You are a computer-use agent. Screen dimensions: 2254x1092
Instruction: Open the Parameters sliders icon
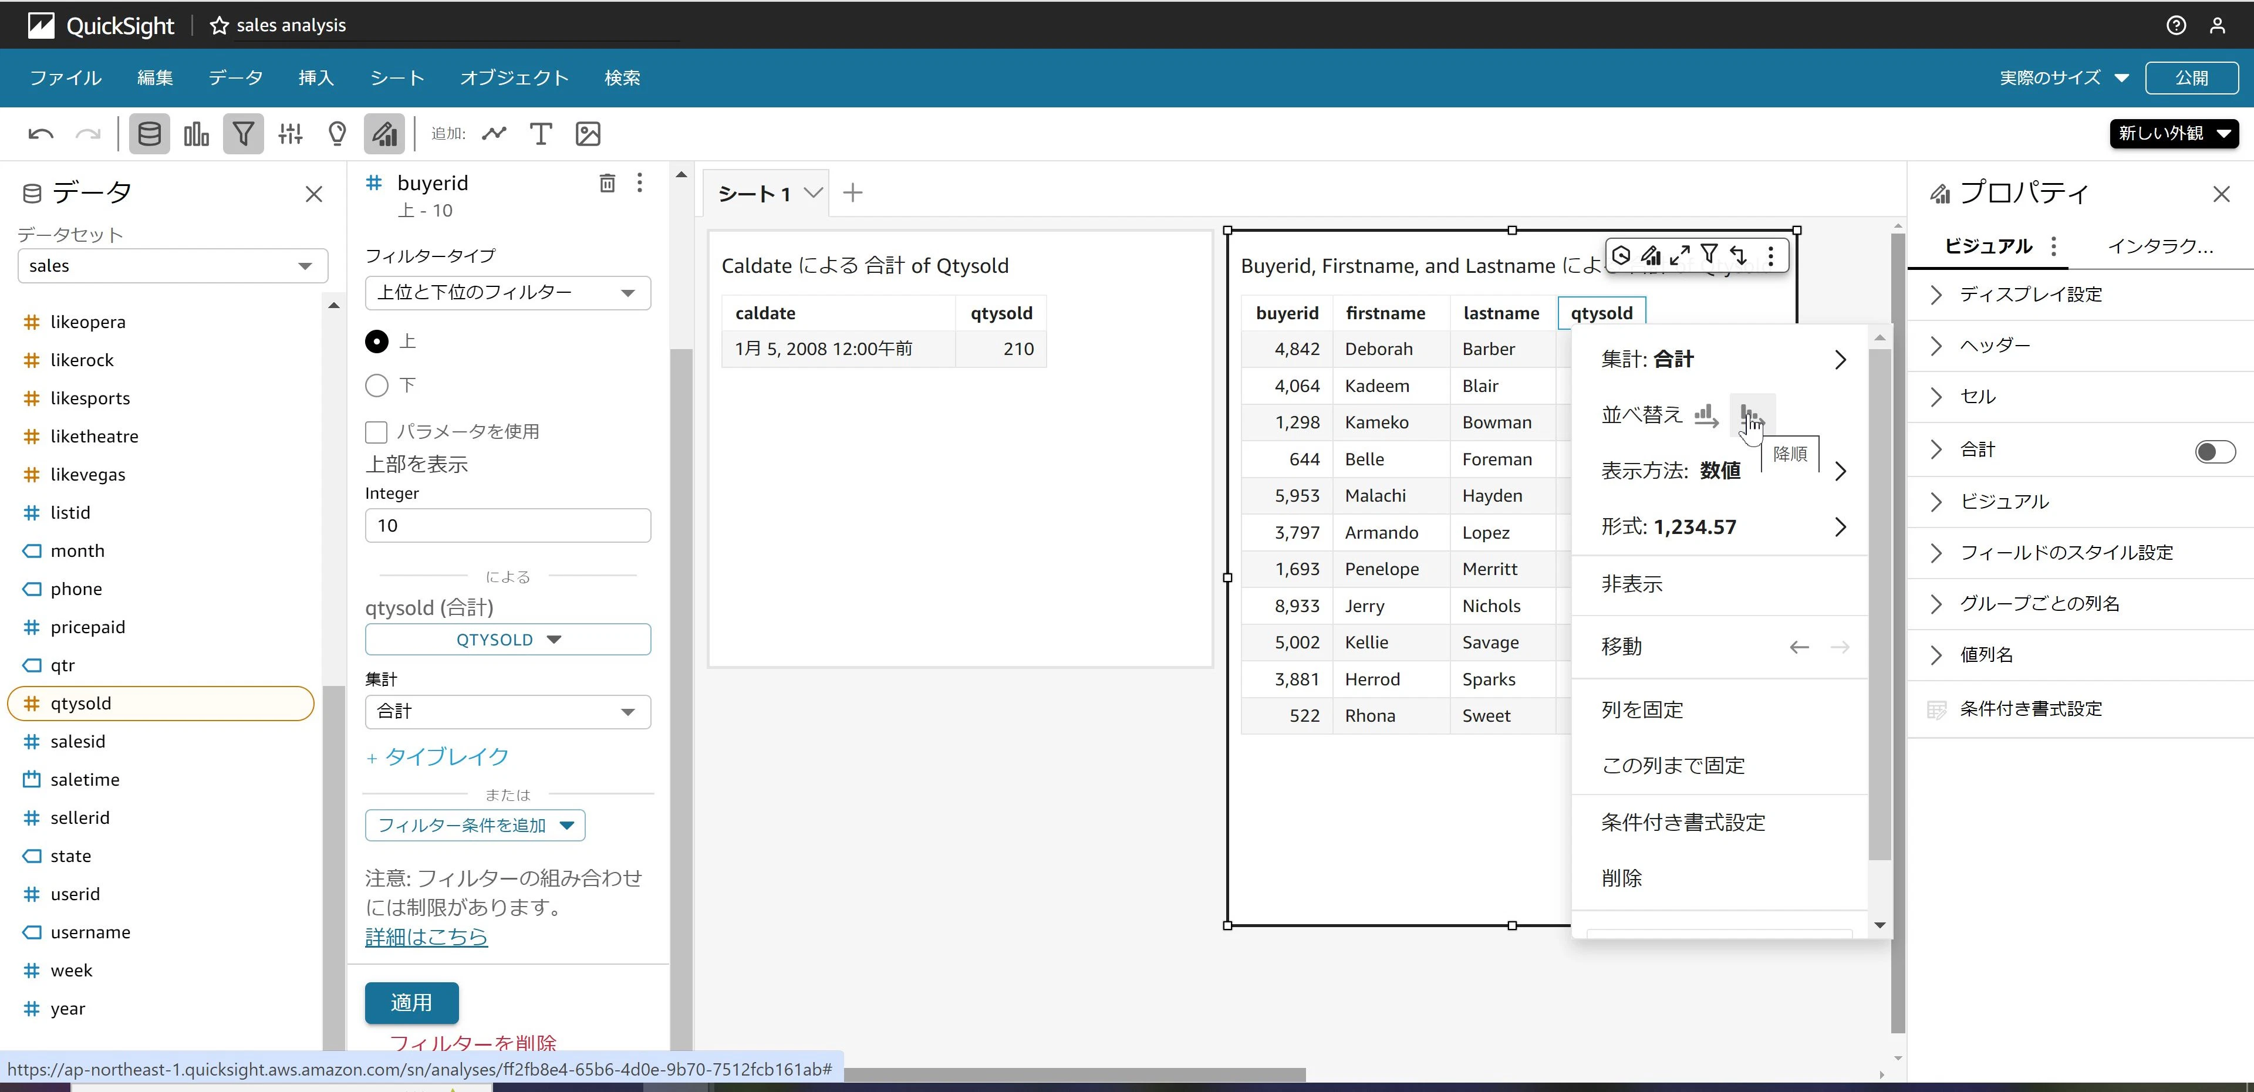pyautogui.click(x=291, y=134)
